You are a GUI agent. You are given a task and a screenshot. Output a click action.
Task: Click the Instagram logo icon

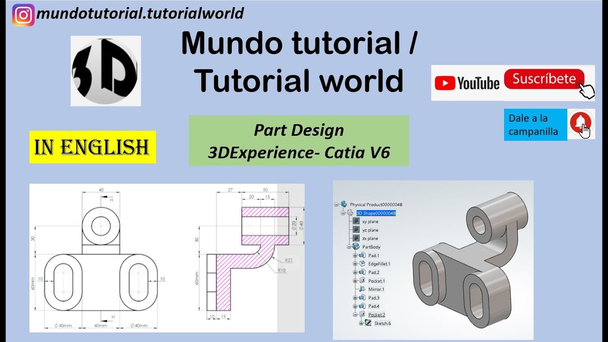coord(23,15)
